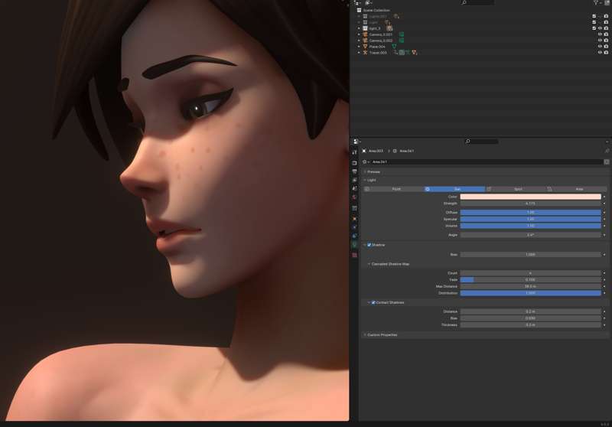Disable Plane.004 in renders
Viewport: 612px width, 427px height.
[606, 47]
